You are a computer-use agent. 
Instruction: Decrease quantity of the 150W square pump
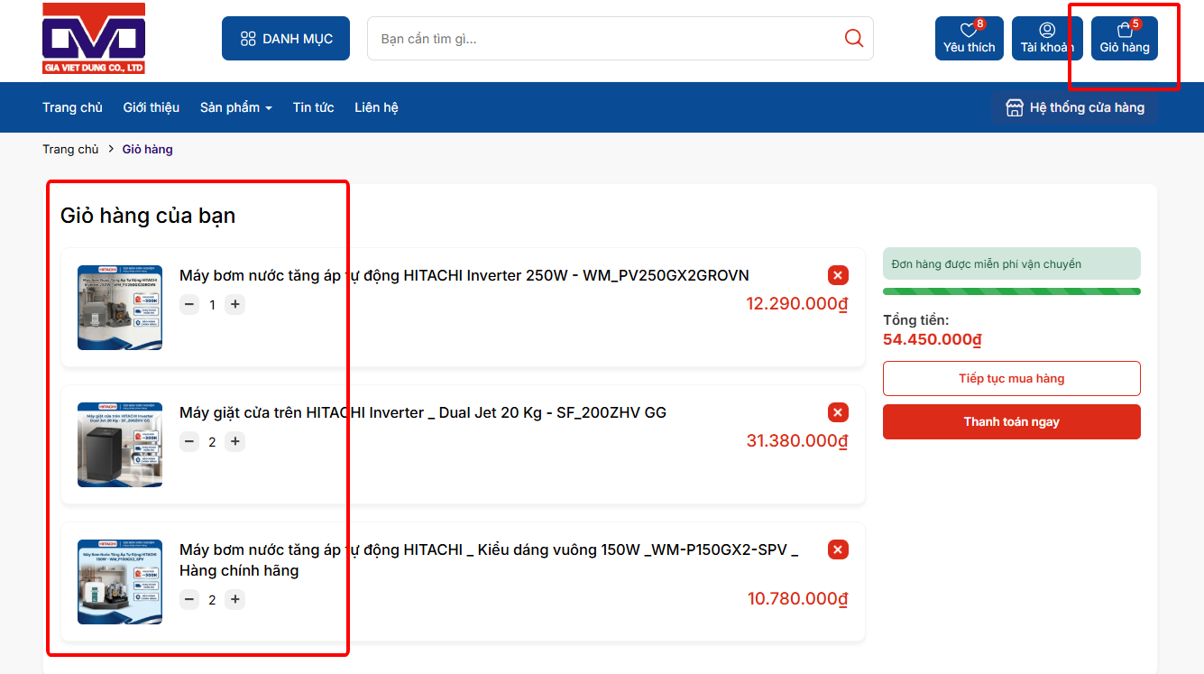[189, 599]
